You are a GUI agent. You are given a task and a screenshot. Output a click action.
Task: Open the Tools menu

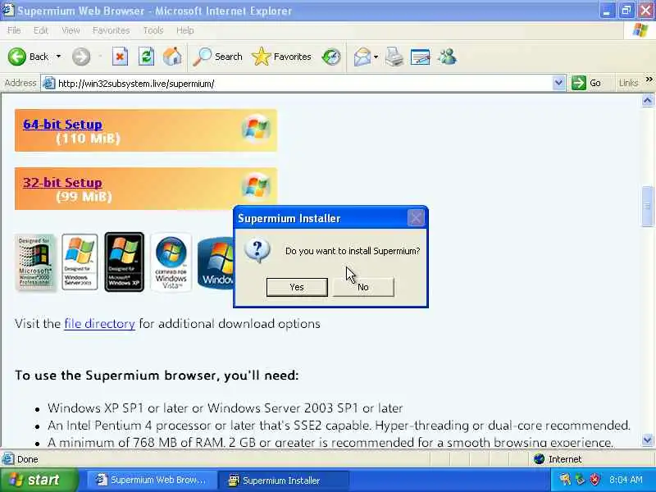pyautogui.click(x=153, y=30)
